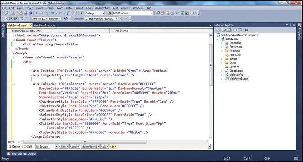Click the ASP.NET Configuration icon in Solution Explorer
Image resolution: width=303 pixels, height=162 pixels.
(246, 30)
